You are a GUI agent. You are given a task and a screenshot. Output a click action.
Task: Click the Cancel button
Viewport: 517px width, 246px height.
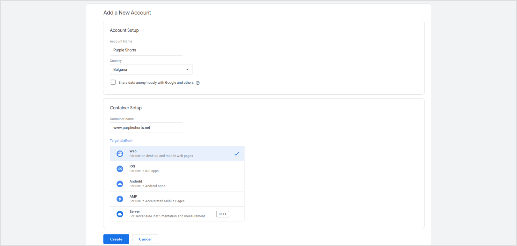[x=145, y=239]
